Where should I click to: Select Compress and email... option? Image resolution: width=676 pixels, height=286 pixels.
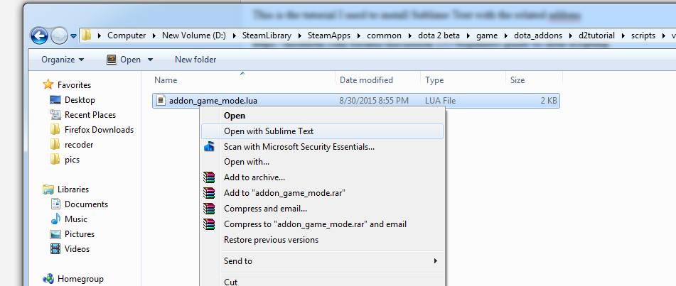coord(322,209)
